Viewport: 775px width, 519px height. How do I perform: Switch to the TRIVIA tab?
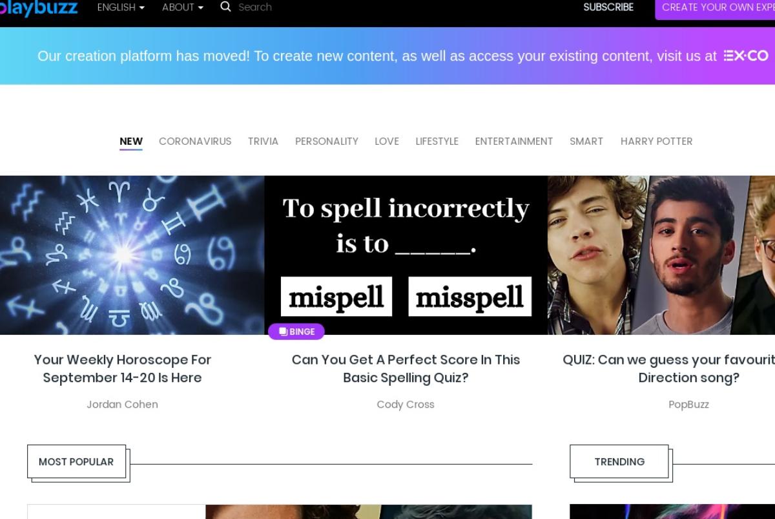(x=263, y=142)
